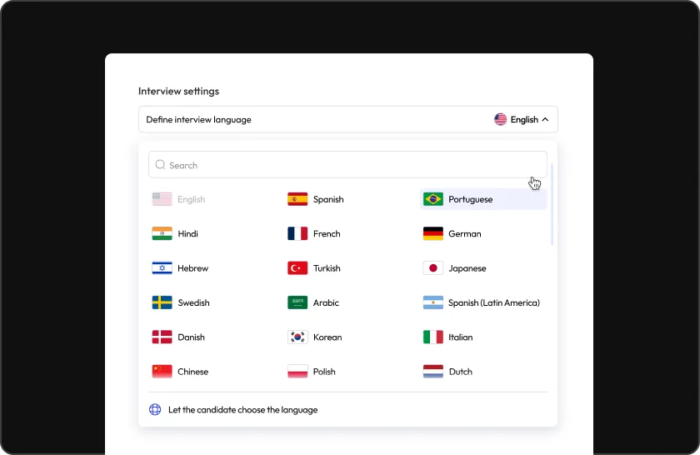
Task: Pick the Danish language label
Action: [191, 337]
